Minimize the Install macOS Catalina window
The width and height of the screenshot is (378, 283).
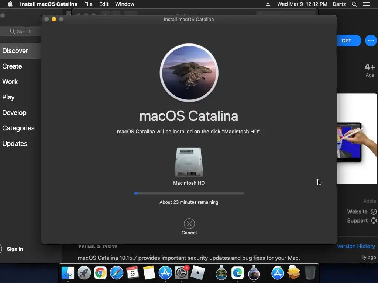pos(54,19)
